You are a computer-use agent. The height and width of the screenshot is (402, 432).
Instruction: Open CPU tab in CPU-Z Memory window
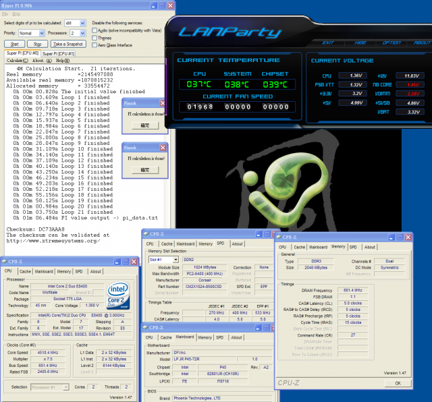pos(282,247)
